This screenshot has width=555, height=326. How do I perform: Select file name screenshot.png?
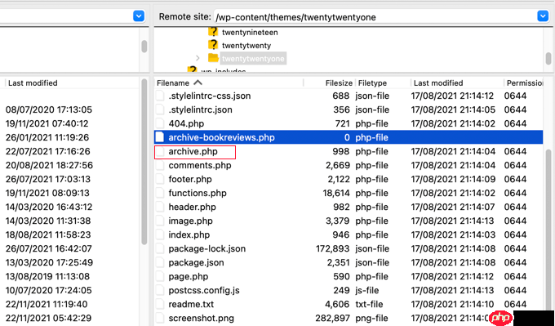click(x=201, y=318)
